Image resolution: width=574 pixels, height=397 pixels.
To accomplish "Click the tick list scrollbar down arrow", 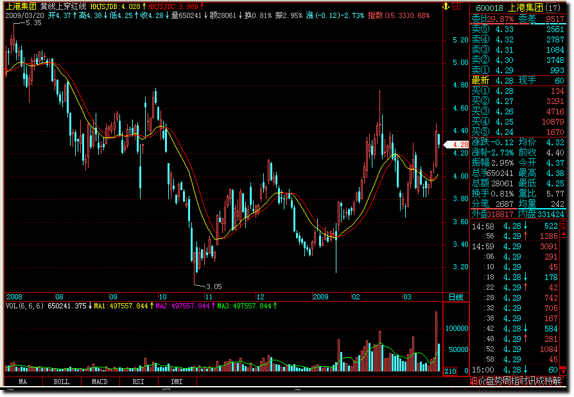I will (x=563, y=371).
